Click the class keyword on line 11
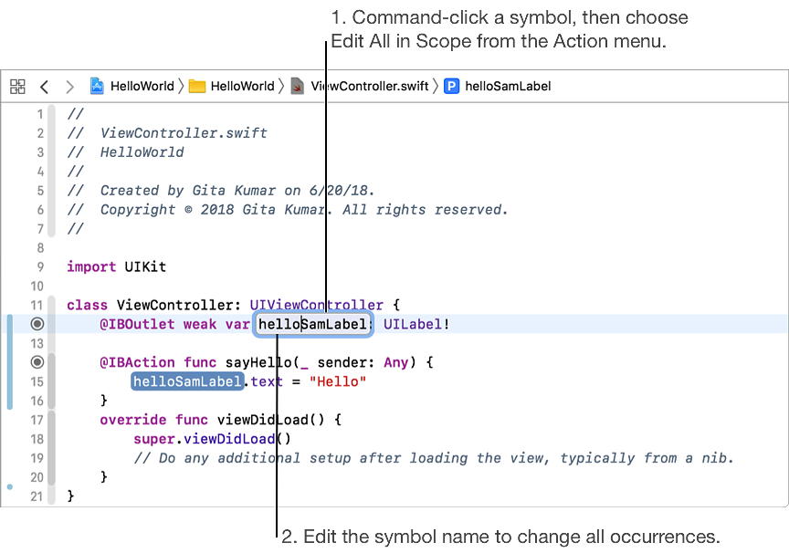The image size is (789, 553). point(87,305)
